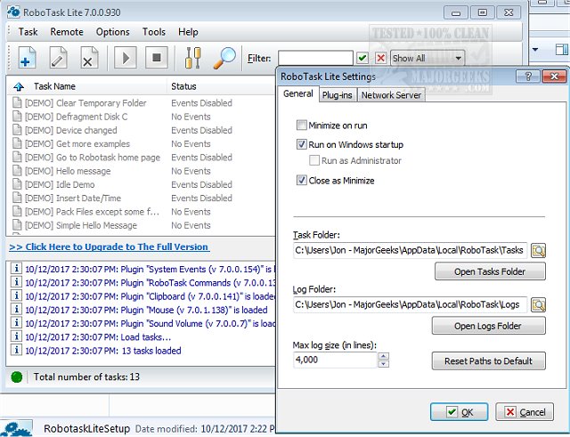Click Open Logs Folder button
Screen dimensions: 570x437
coord(488,326)
